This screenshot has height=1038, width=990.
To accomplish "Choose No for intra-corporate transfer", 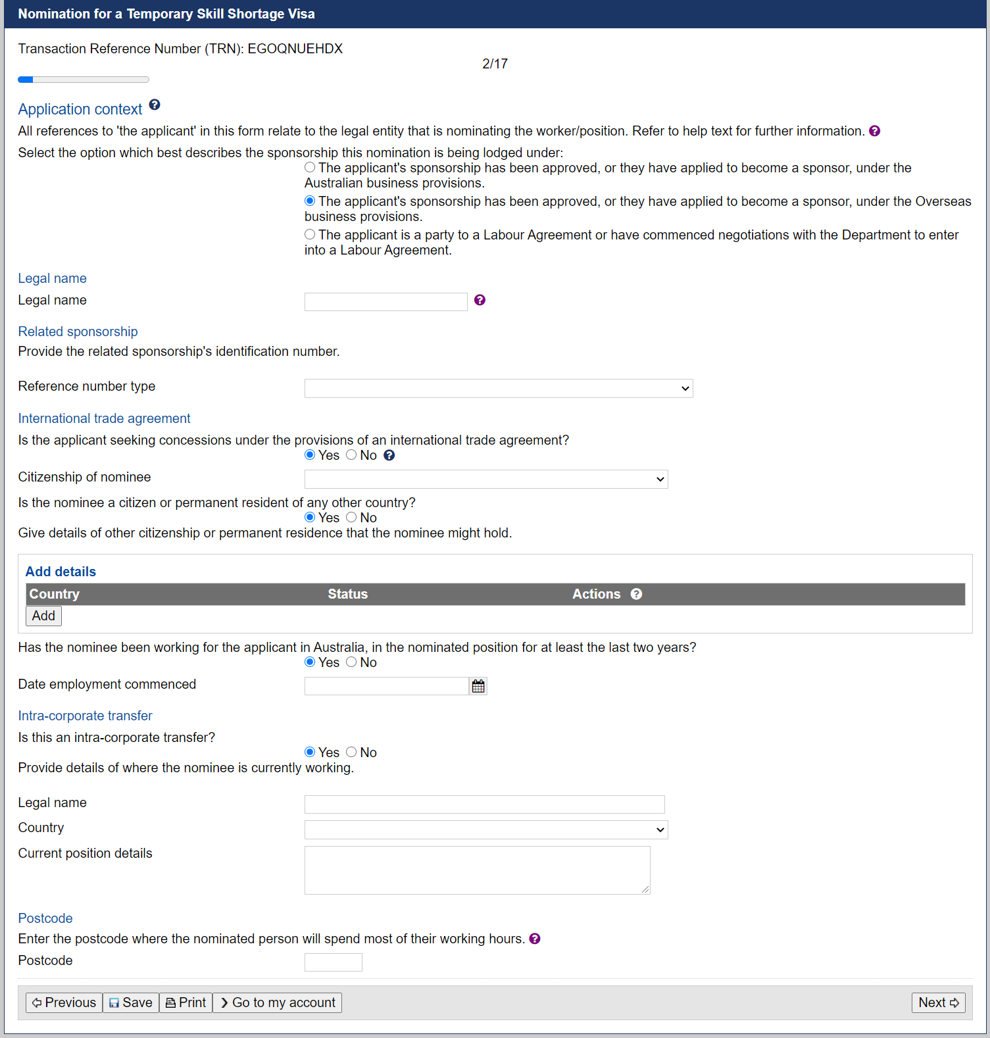I will coord(351,752).
